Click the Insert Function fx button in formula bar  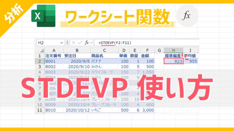click(x=87, y=43)
